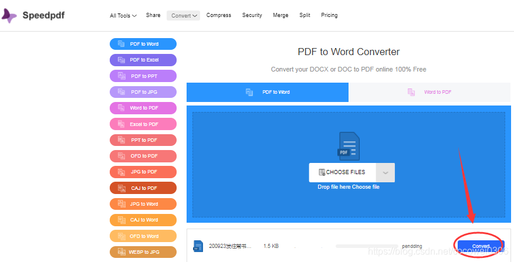Click the PPT to PDF sidebar icon
514x262 pixels.
(121, 140)
